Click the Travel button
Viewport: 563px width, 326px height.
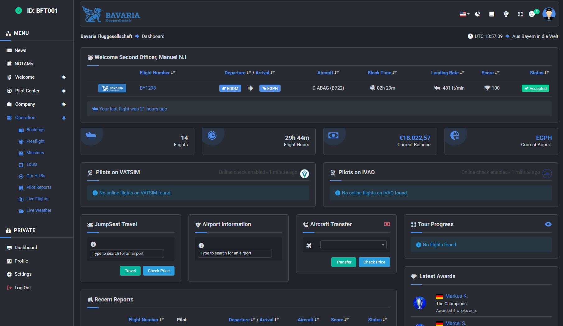tap(130, 271)
